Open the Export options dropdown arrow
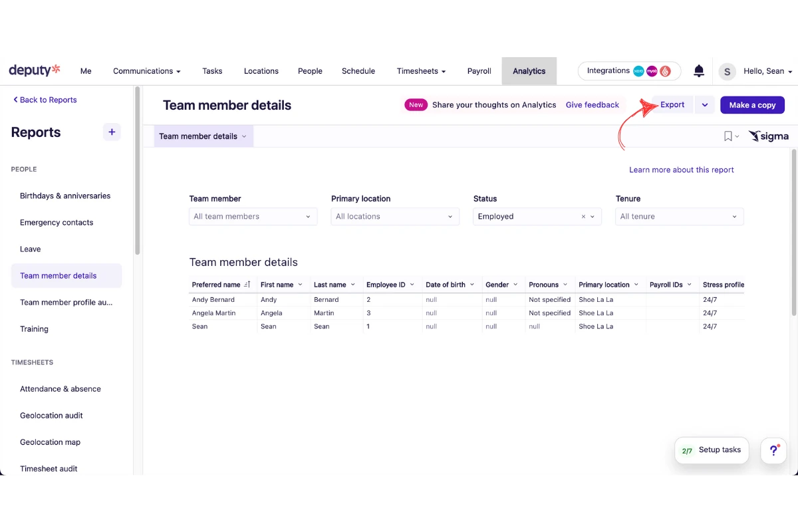The image size is (798, 532). click(705, 105)
